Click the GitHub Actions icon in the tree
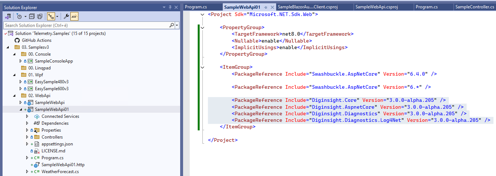496x176 pixels. [17, 40]
